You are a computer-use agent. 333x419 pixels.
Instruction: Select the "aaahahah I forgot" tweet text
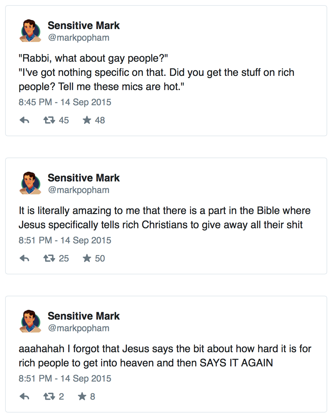(164, 356)
